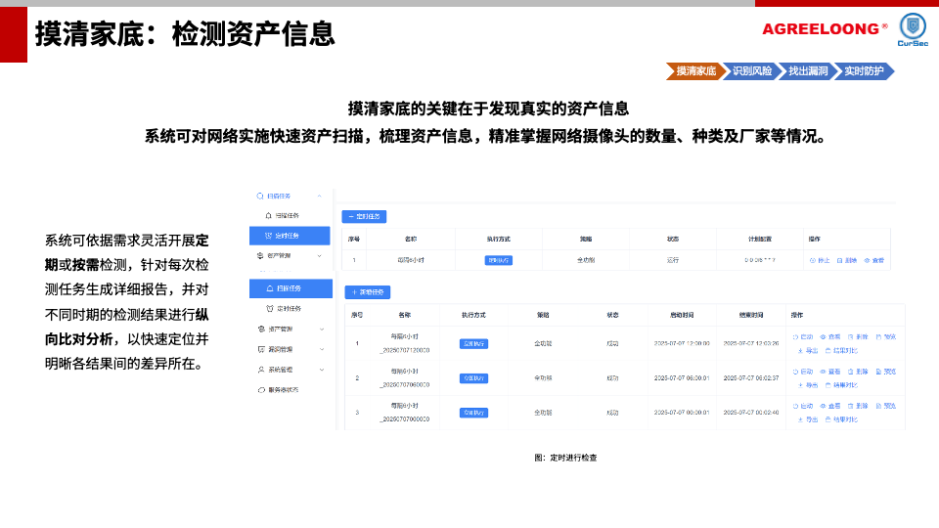This screenshot has width=939, height=528.
Task: Click the 摸清家底 step arrow
Action: (x=694, y=71)
